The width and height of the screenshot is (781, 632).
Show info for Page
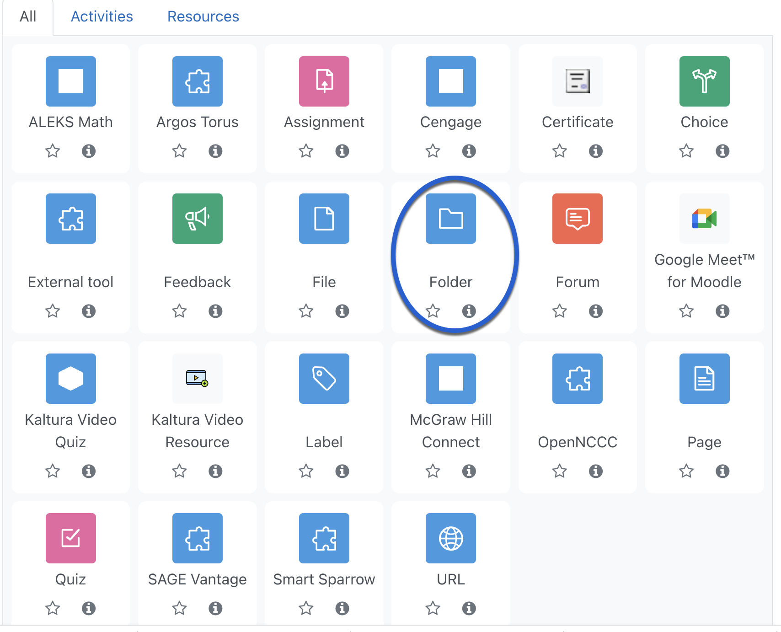pyautogui.click(x=722, y=471)
